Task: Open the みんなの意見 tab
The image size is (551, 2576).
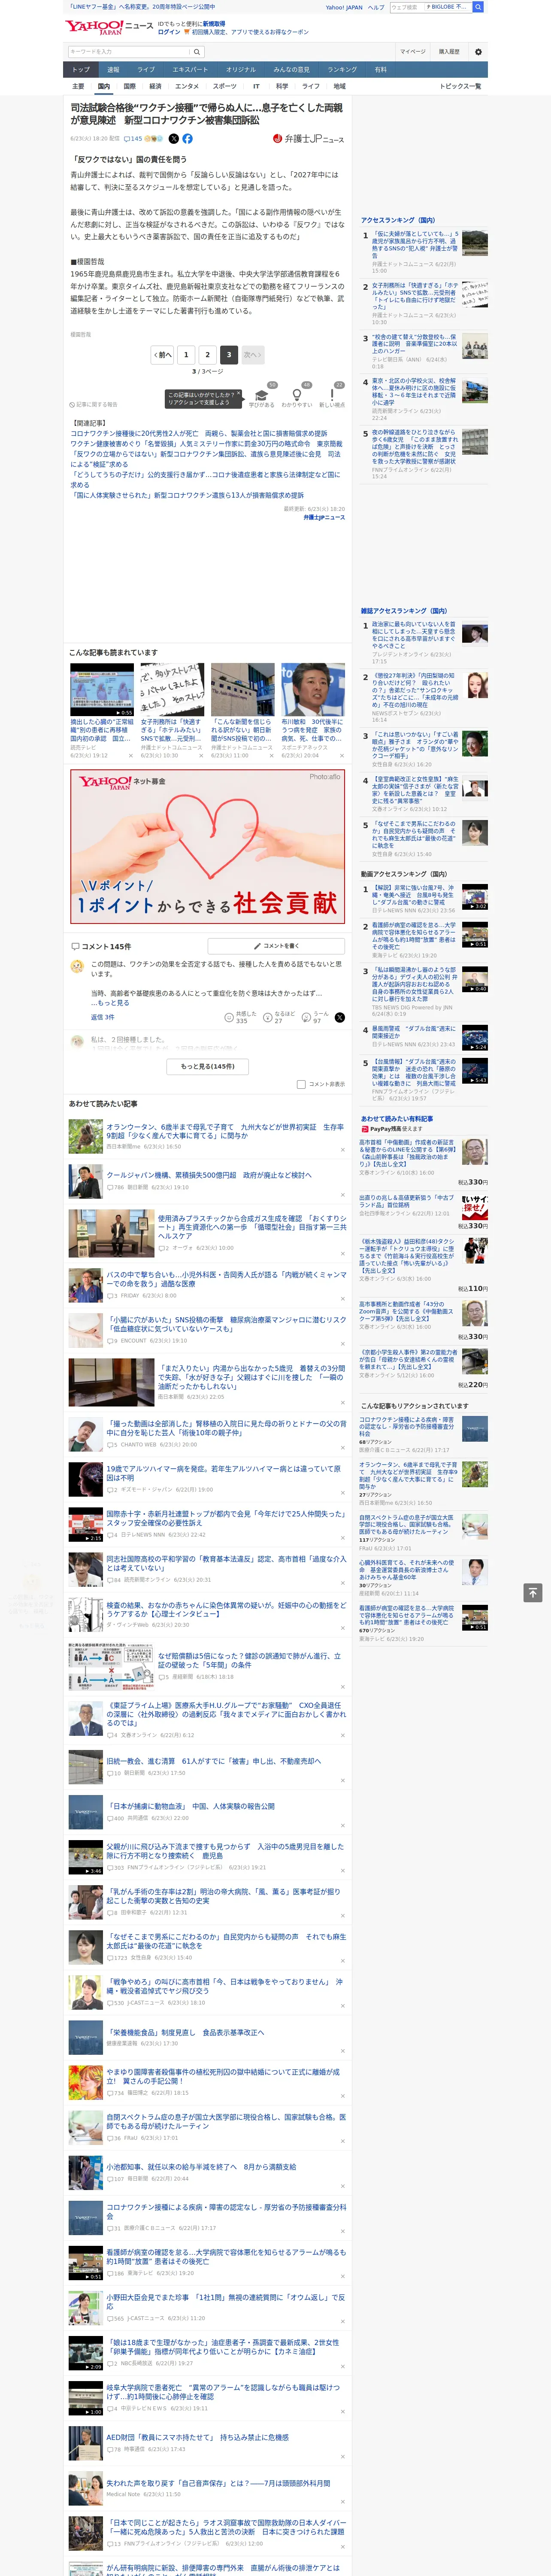Action: click(292, 69)
